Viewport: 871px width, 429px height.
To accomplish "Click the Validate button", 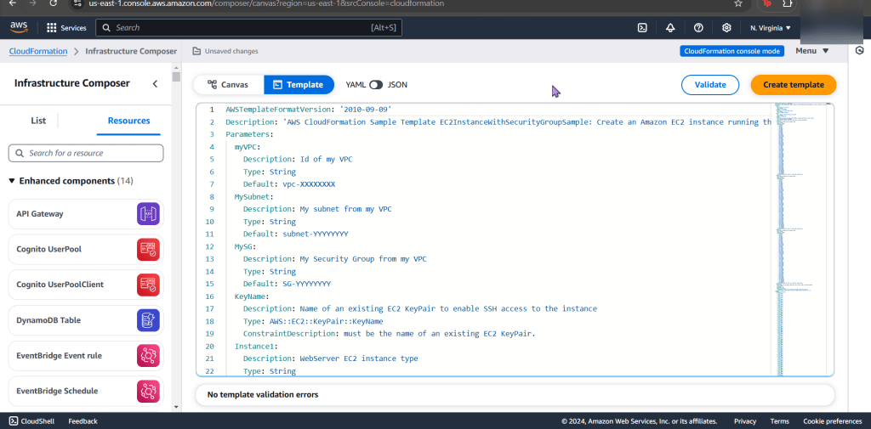I will pyautogui.click(x=710, y=85).
